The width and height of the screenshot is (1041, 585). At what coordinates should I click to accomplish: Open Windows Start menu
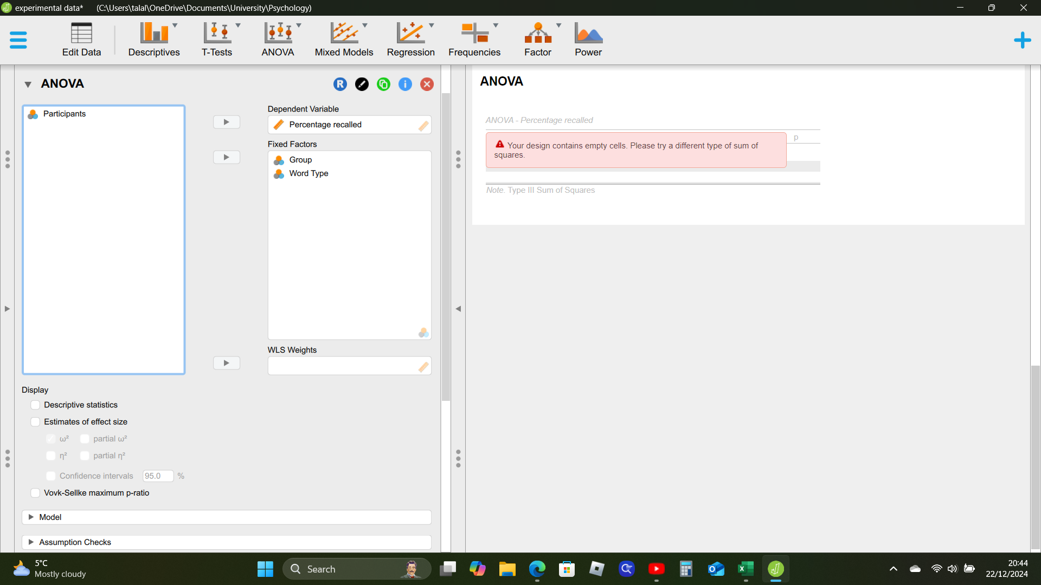coord(265,569)
